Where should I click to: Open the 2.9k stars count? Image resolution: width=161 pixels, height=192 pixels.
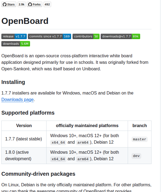click(22, 4)
